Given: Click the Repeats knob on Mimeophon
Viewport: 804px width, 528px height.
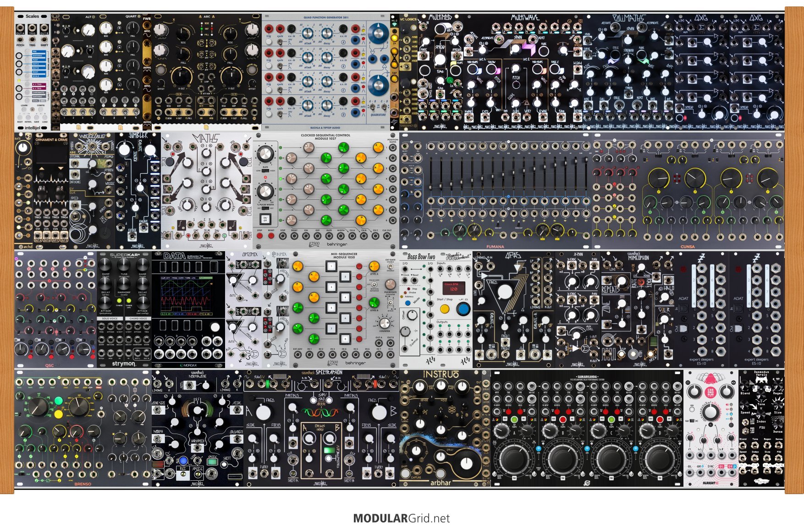Looking at the screenshot, I should 622,281.
